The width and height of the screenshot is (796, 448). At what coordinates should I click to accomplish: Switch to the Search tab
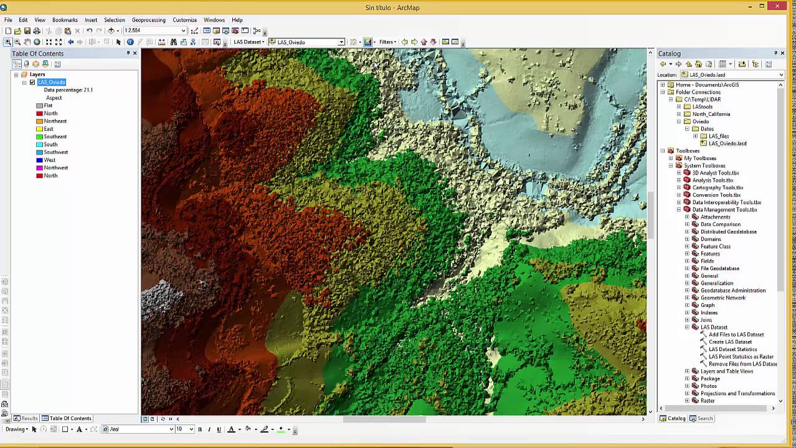coord(701,418)
